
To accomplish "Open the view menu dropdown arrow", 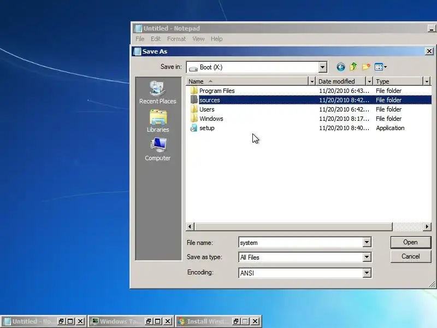I will 385,67.
